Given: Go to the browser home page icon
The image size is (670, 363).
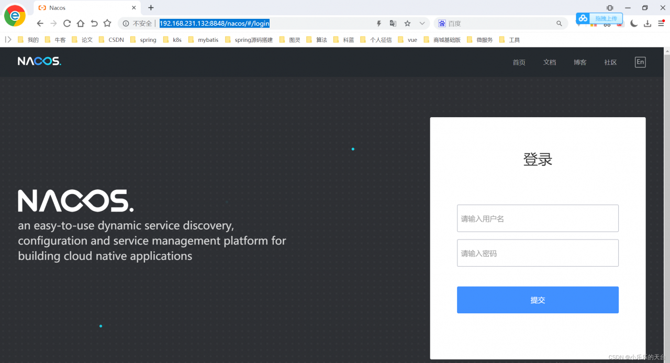Looking at the screenshot, I should (81, 24).
